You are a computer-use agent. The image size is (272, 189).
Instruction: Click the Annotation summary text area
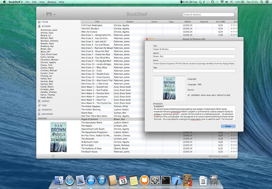tap(194, 113)
